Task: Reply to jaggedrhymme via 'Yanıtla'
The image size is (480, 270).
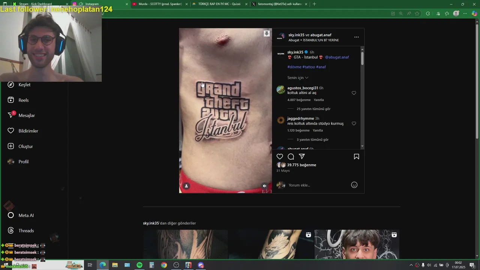Action: [x=318, y=130]
